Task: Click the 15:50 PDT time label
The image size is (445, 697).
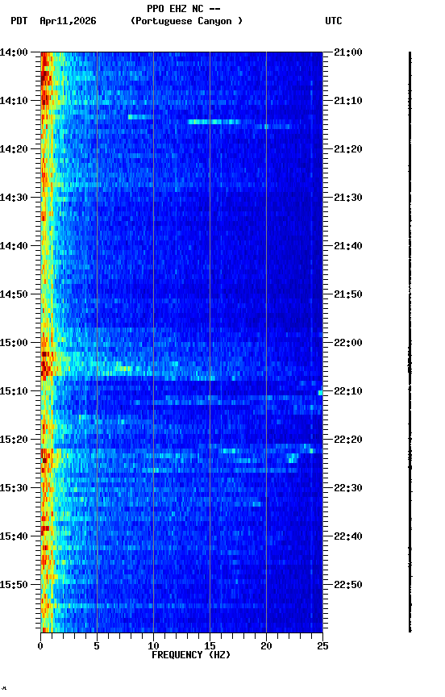Action: (x=14, y=585)
